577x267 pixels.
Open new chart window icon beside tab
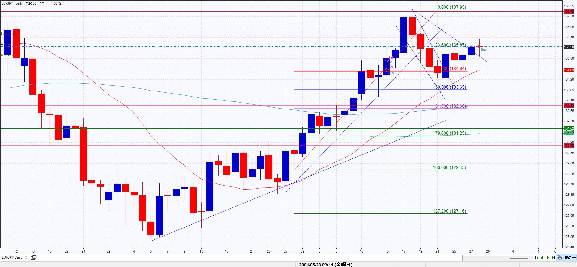[34, 257]
